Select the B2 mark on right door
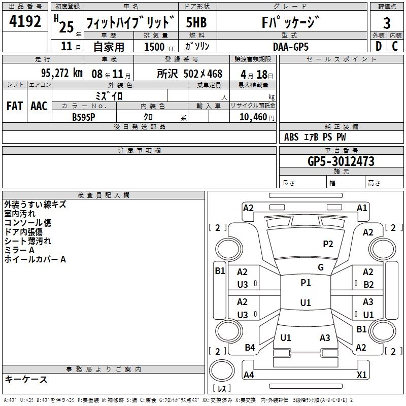The height and width of the screenshot is (406, 406). (x=368, y=285)
